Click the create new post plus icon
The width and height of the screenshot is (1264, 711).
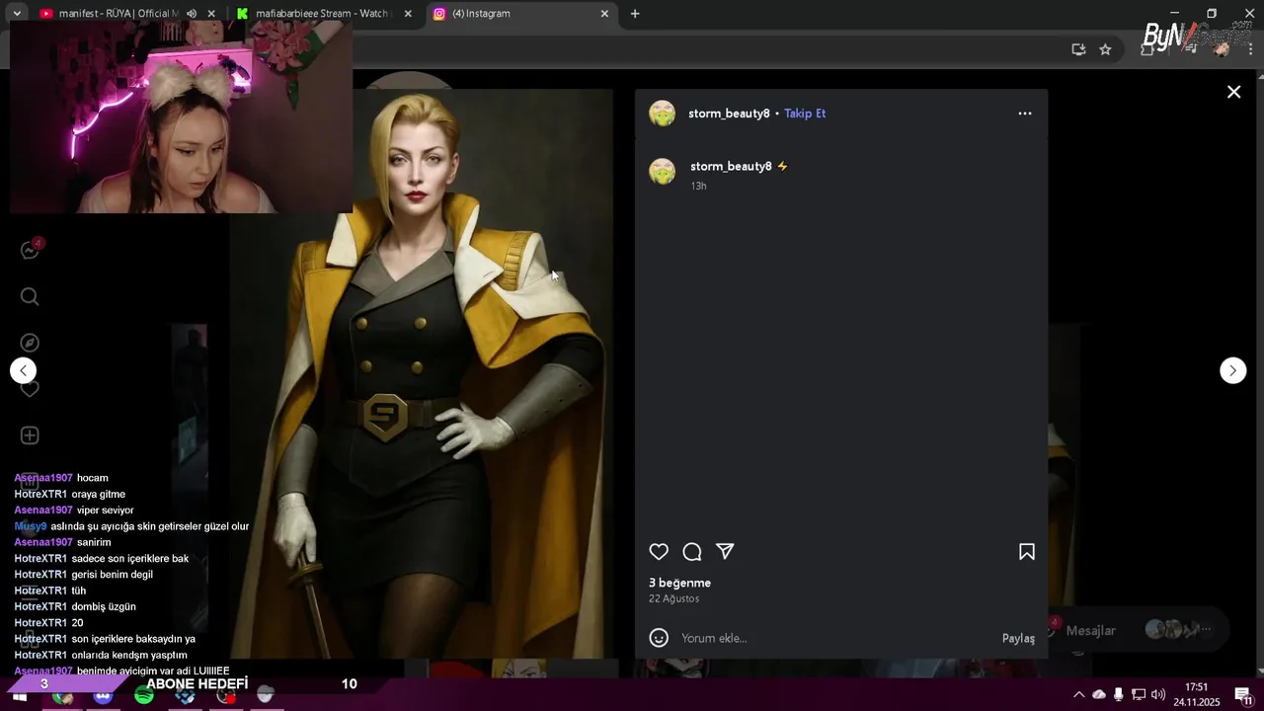tap(30, 435)
